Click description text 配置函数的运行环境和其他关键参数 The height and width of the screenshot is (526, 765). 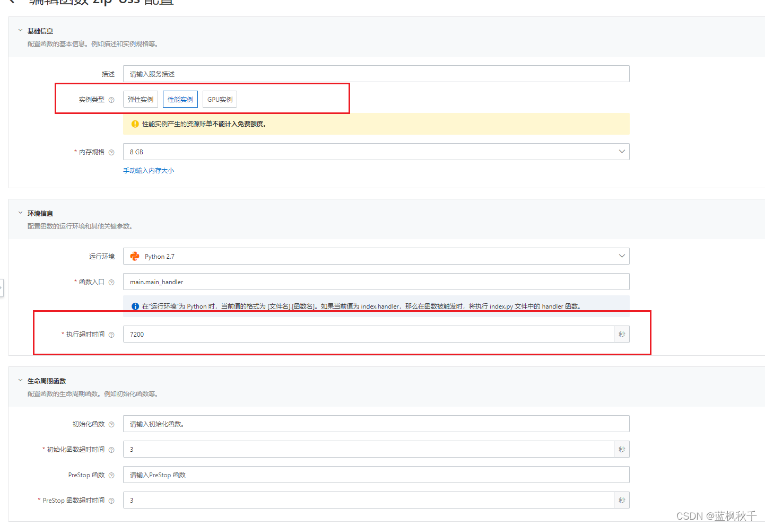[x=80, y=226]
